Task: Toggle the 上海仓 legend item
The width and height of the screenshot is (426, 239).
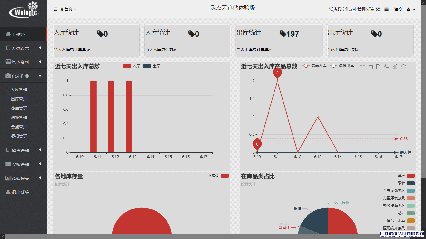Action: tap(218, 176)
